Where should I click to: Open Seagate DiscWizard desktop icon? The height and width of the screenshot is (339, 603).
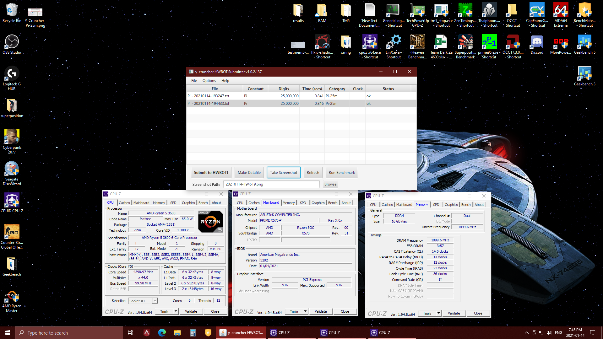[12, 173]
